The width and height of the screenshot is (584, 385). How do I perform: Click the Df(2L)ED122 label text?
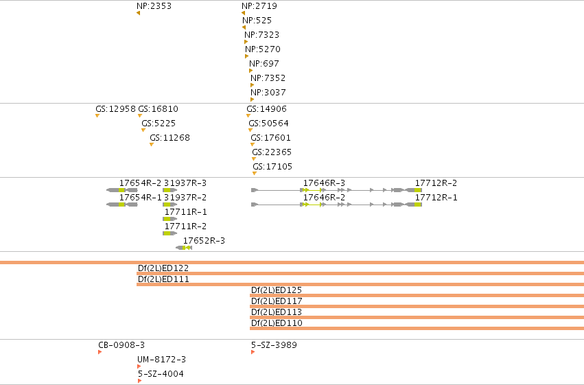pyautogui.click(x=163, y=268)
